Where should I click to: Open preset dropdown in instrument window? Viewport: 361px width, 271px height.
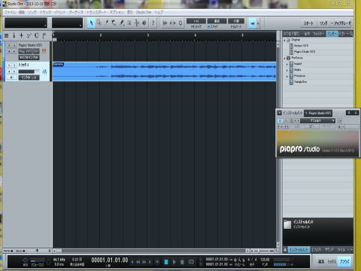pyautogui.click(x=318, y=120)
